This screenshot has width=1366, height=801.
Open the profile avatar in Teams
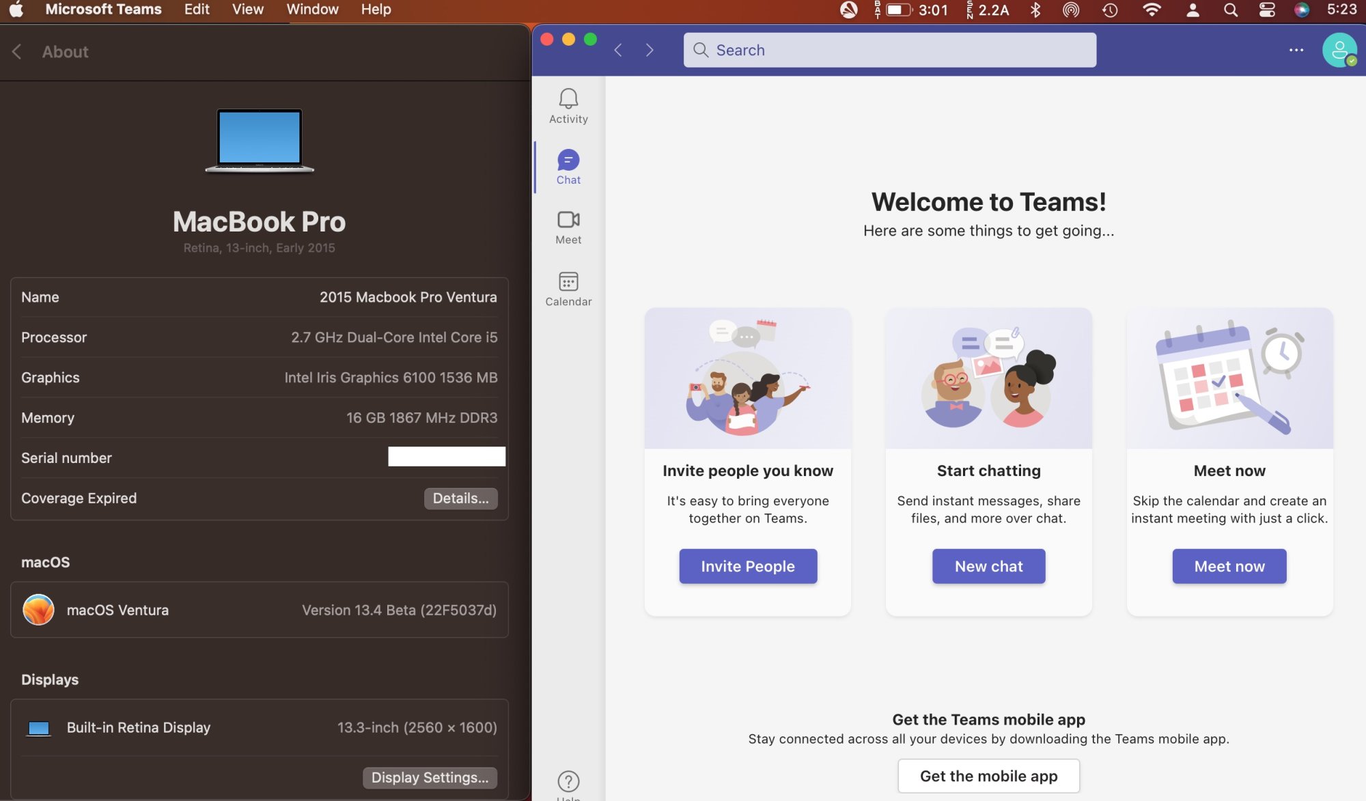pyautogui.click(x=1339, y=50)
